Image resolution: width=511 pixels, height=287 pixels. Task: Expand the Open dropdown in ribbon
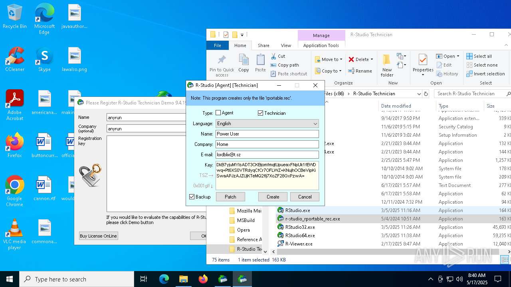(x=458, y=56)
